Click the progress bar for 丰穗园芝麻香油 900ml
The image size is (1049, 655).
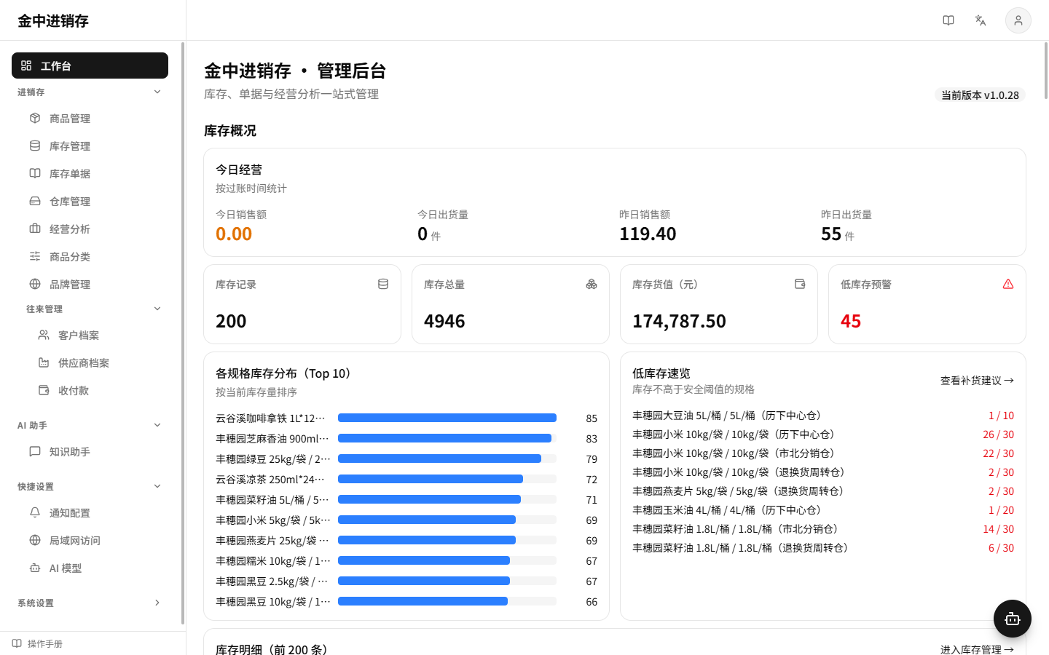(447, 438)
